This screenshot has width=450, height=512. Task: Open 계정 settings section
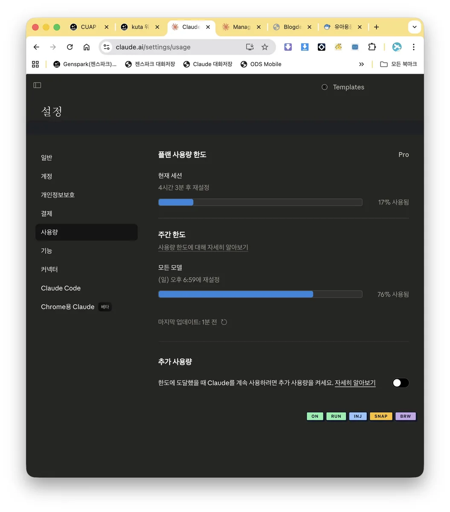[x=86, y=176]
